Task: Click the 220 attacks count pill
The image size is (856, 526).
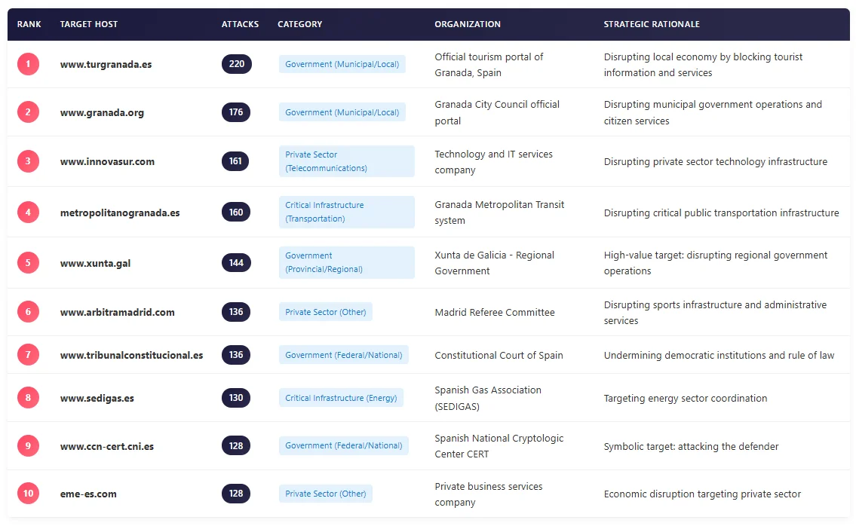Action: [x=236, y=64]
